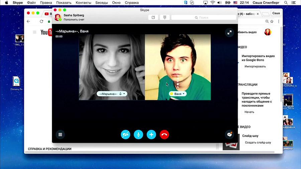Start new conversation with compose icon
301x169 pixels.
pos(153,17)
